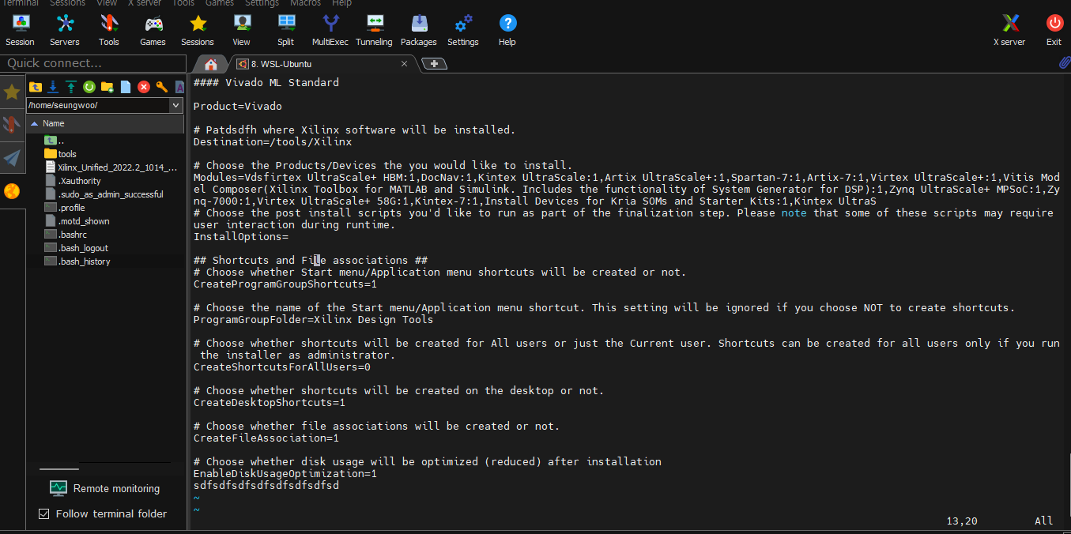Click the 'Destination=/tools/Xilinx' line

[x=273, y=141]
